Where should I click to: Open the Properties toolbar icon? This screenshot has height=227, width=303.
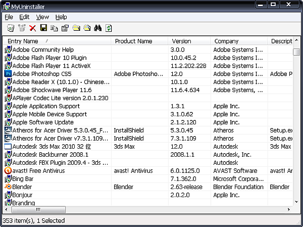[x=65, y=28]
